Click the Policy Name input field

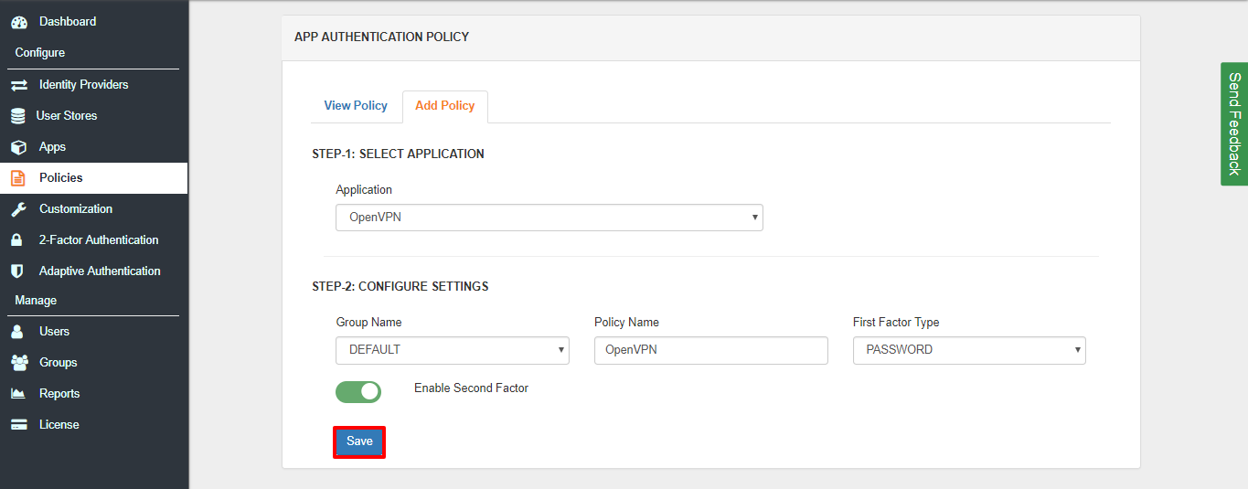coord(711,350)
